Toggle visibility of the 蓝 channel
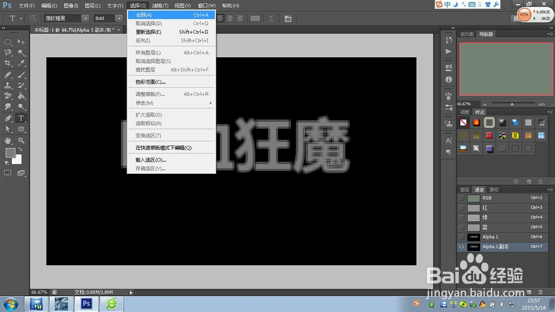The image size is (555, 312). point(462,228)
